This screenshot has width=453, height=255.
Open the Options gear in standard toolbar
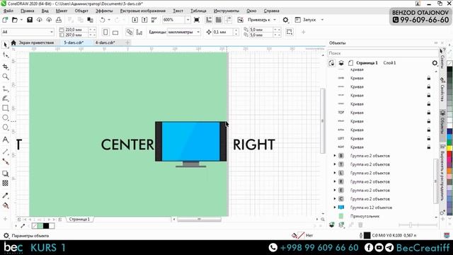click(285, 20)
